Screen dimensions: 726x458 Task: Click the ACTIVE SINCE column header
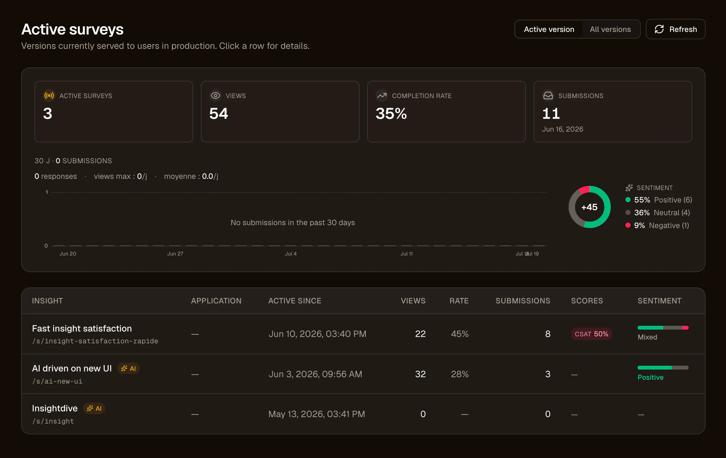coord(295,301)
